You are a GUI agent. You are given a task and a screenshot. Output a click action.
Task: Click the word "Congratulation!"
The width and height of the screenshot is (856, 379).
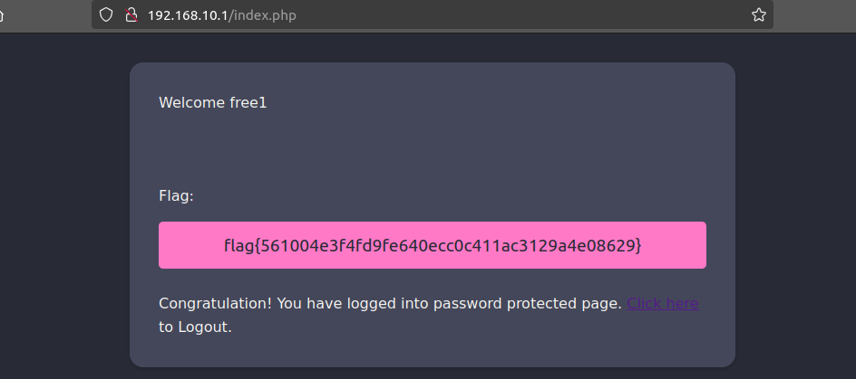[214, 304]
